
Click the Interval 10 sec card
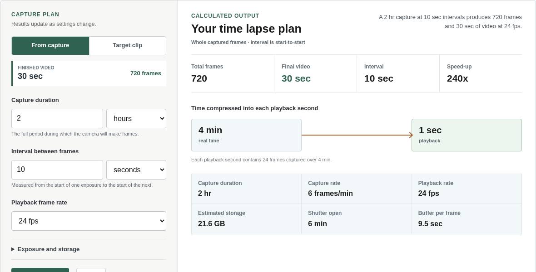398,73
